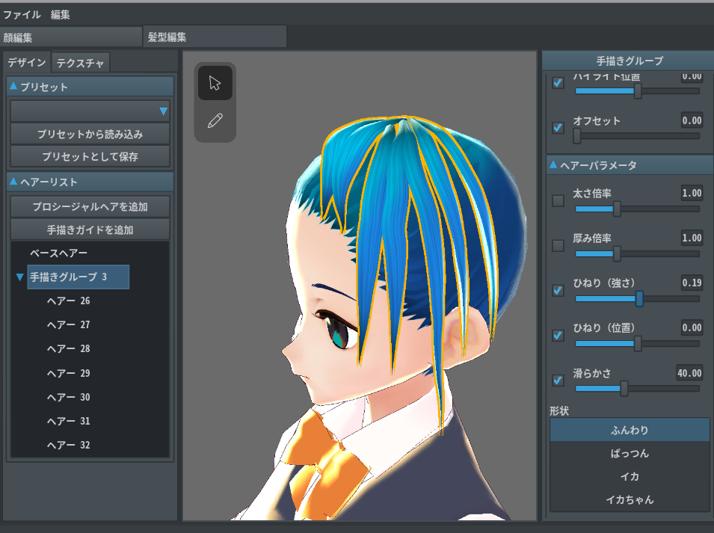
Task: Collapse 手描きグループ 3 tree arrow
Action: tap(19, 277)
